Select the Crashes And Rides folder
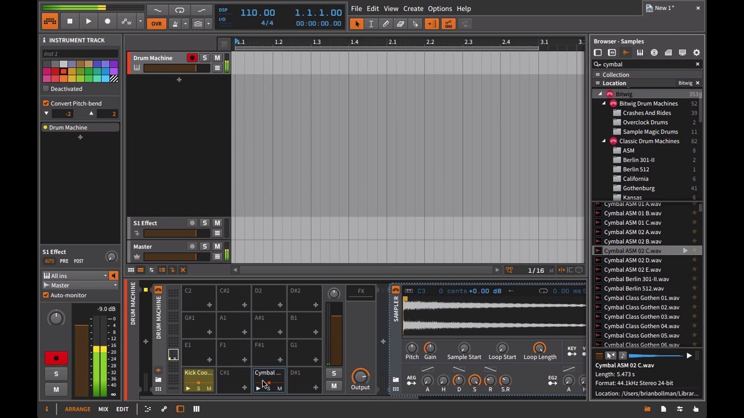The height and width of the screenshot is (418, 744). coord(646,113)
